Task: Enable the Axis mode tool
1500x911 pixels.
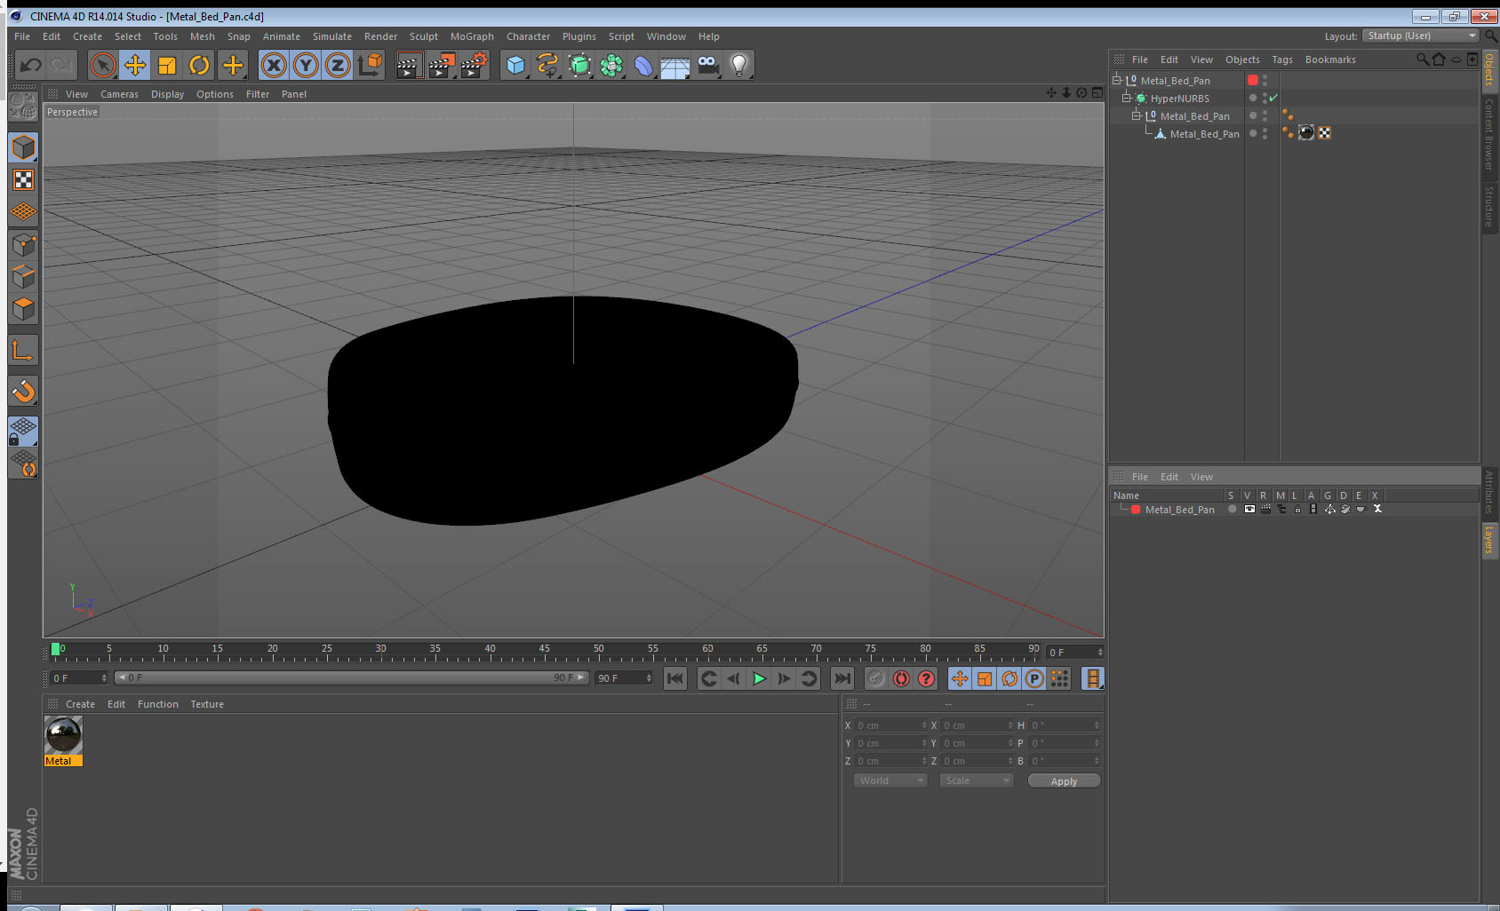Action: (24, 350)
